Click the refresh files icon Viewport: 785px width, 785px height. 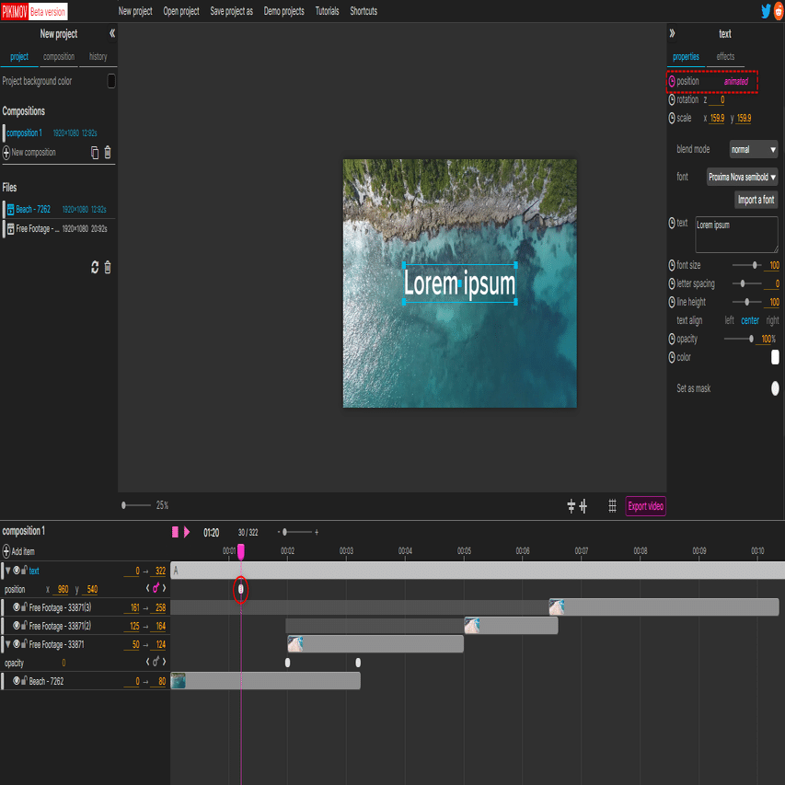[95, 267]
